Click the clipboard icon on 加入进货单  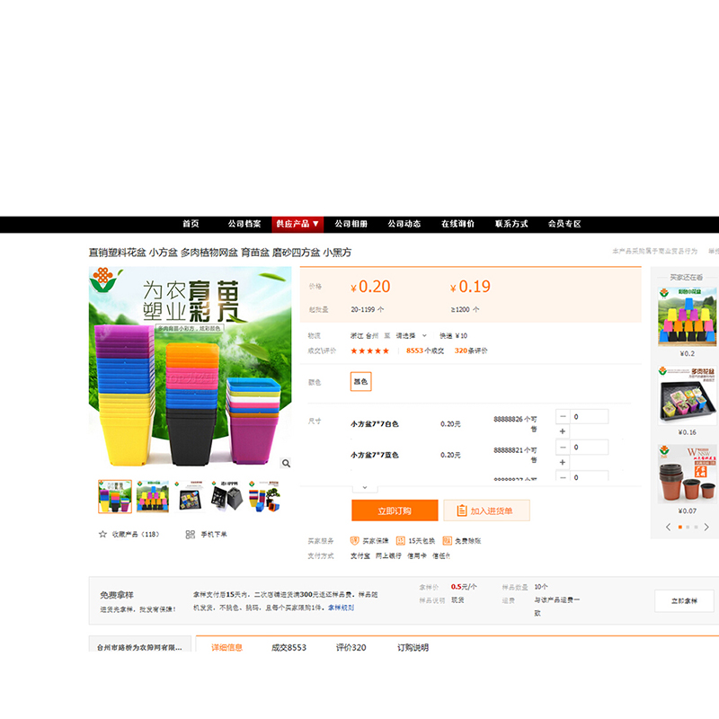(x=462, y=510)
